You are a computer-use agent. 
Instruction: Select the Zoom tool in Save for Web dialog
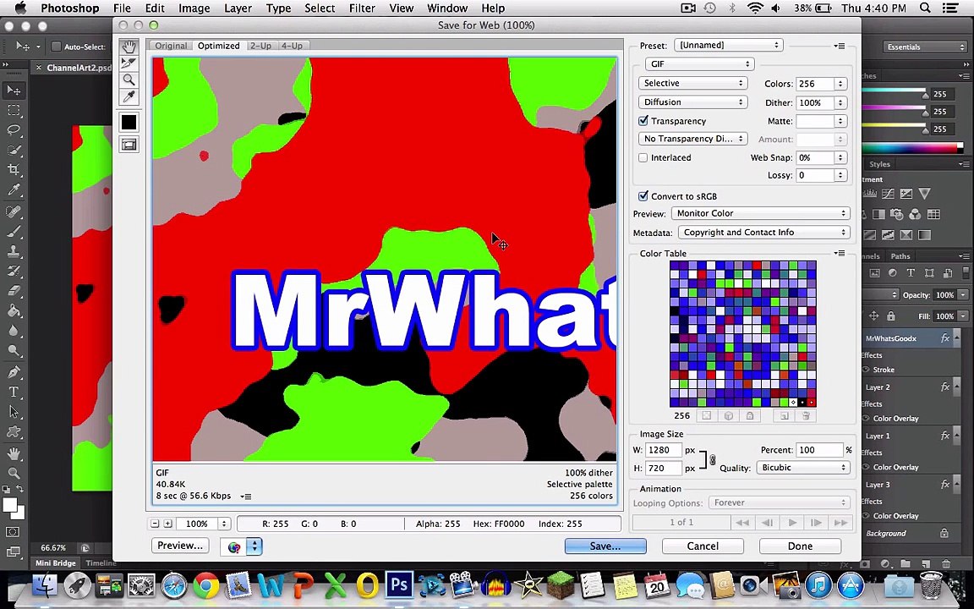tap(129, 80)
